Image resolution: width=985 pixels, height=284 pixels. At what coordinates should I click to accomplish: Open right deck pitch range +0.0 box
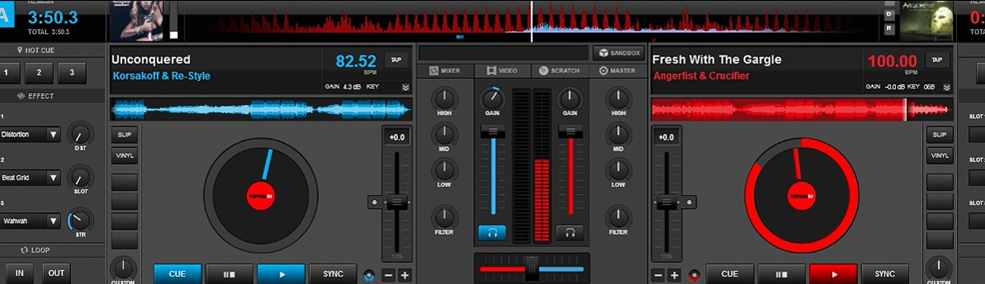(x=666, y=137)
